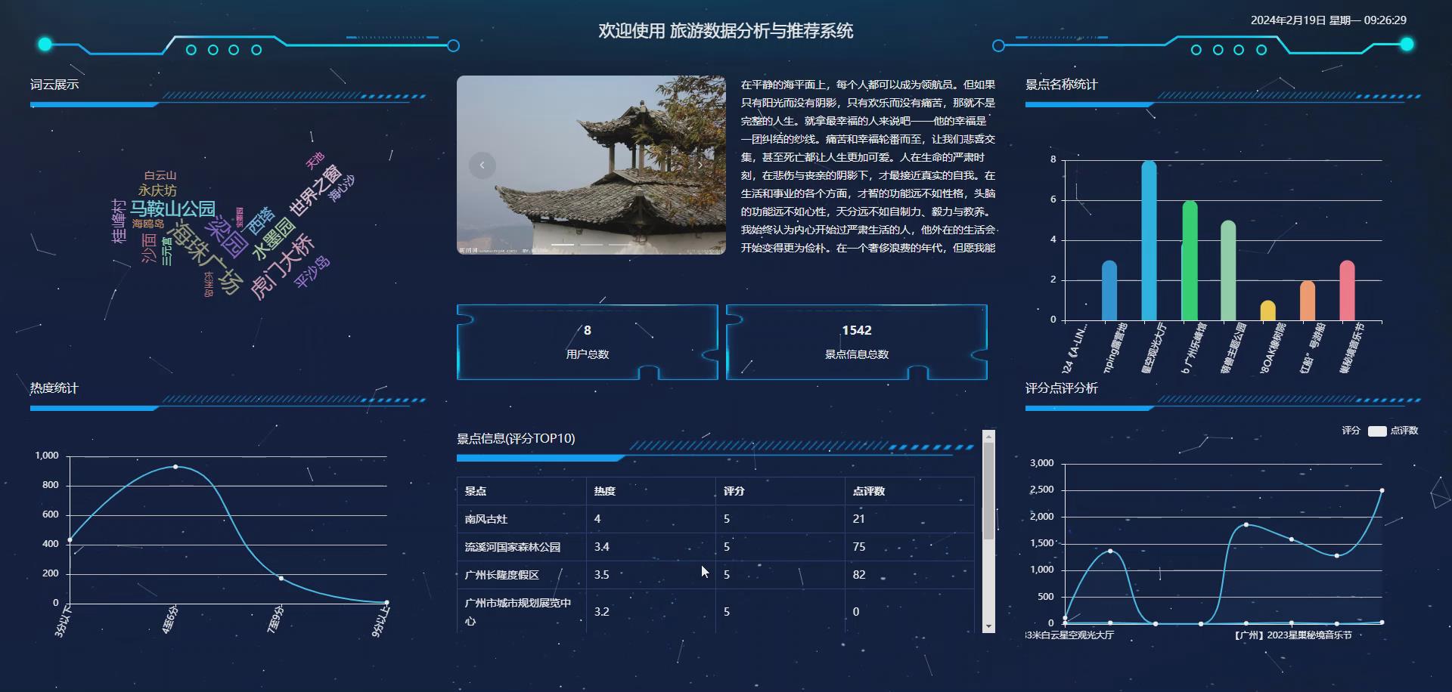The width and height of the screenshot is (1452, 692).
Task: Click the 景点信息总数 card showing 1542
Action: (857, 341)
